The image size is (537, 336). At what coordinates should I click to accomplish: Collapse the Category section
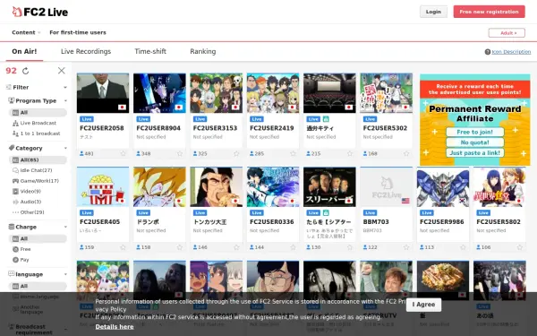(x=65, y=148)
